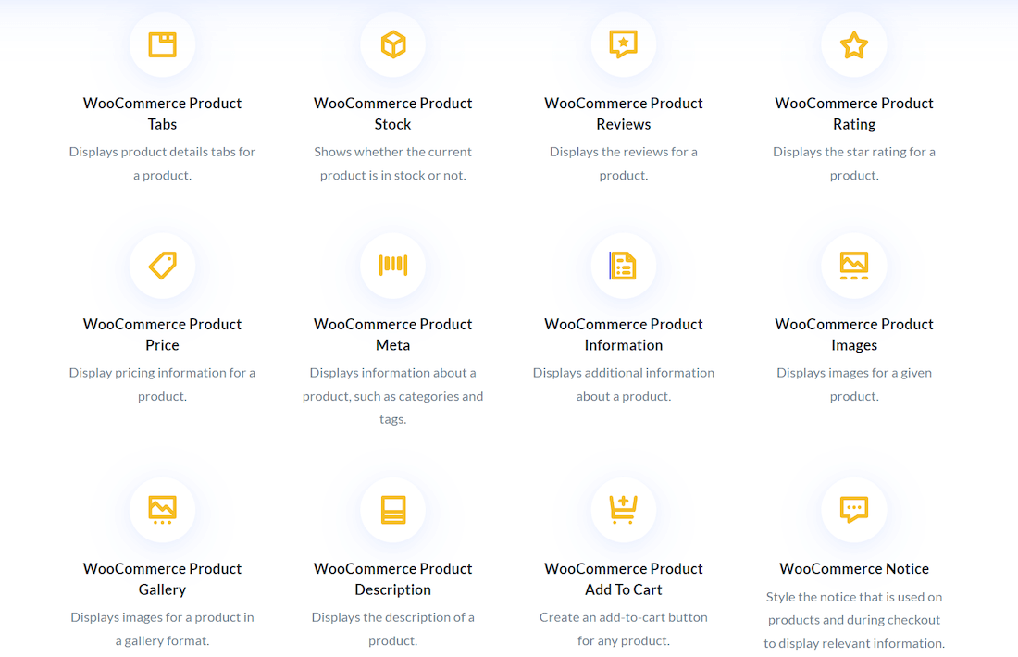
Task: Select the WooCommerce Notice chat bubble icon
Action: (854, 510)
